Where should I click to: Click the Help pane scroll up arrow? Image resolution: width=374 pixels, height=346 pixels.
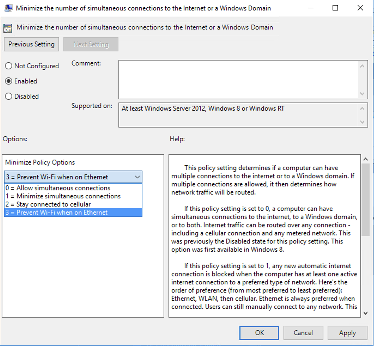366,159
